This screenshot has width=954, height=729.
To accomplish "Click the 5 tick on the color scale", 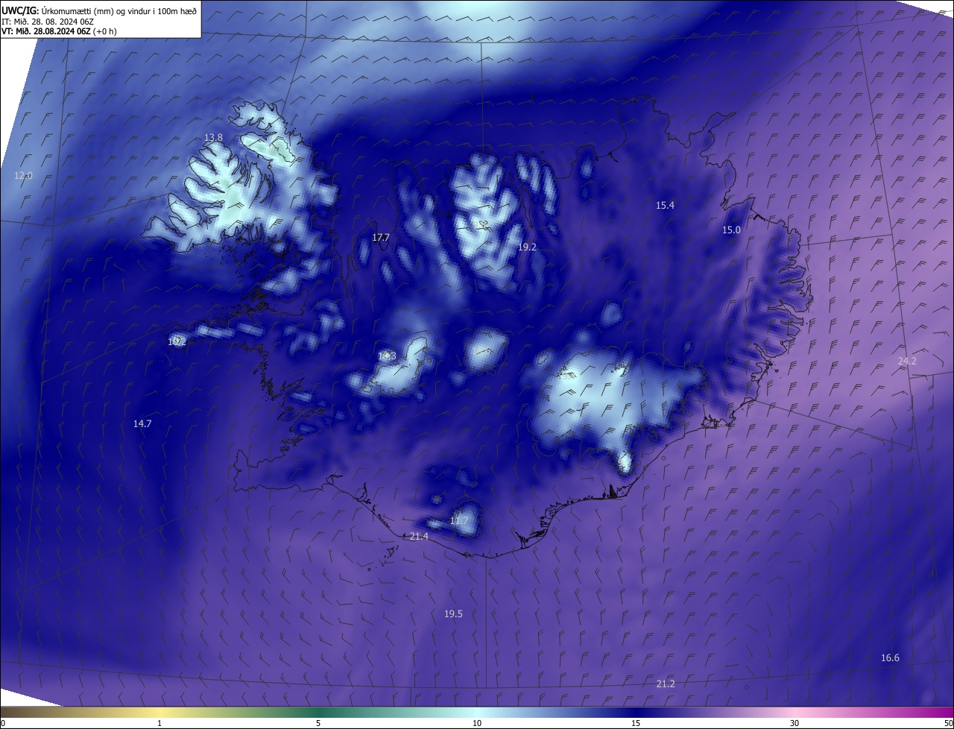I will 318,723.
